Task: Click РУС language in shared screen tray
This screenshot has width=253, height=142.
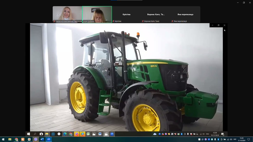Action: (x=208, y=134)
